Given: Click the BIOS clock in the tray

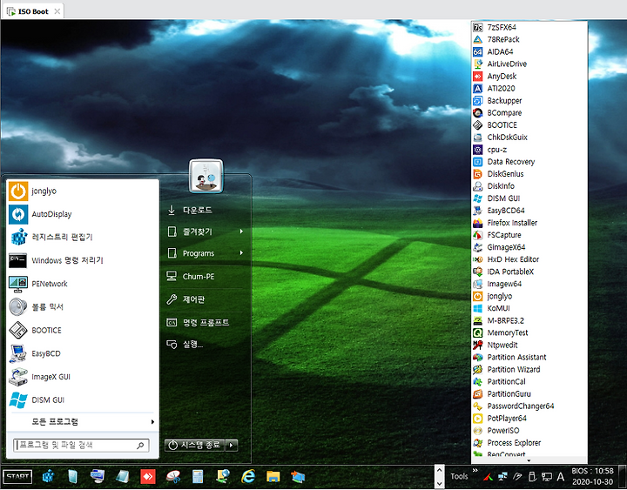Looking at the screenshot, I should pos(593,476).
